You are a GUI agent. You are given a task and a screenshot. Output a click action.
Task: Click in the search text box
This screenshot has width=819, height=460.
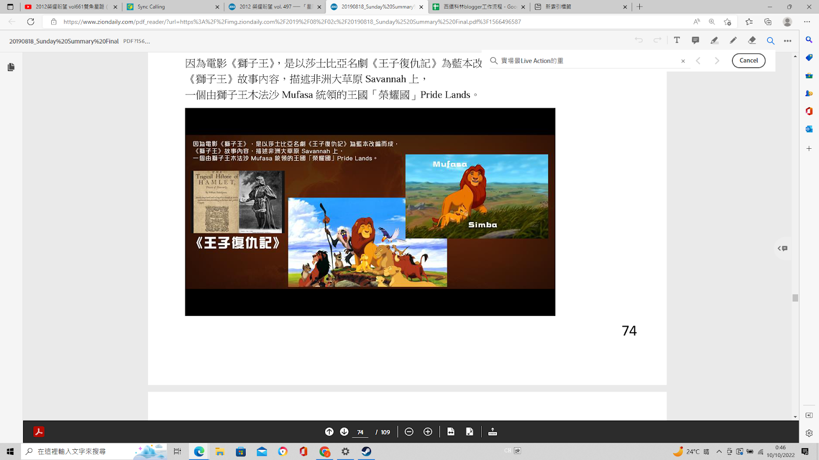point(589,61)
